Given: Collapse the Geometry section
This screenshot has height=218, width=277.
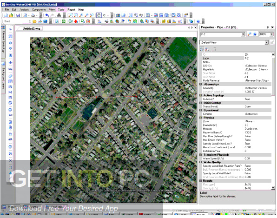Looking at the screenshot, I should (x=201, y=84).
